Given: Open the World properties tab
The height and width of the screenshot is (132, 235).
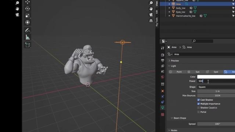Looking at the screenshot, I should point(163,77).
